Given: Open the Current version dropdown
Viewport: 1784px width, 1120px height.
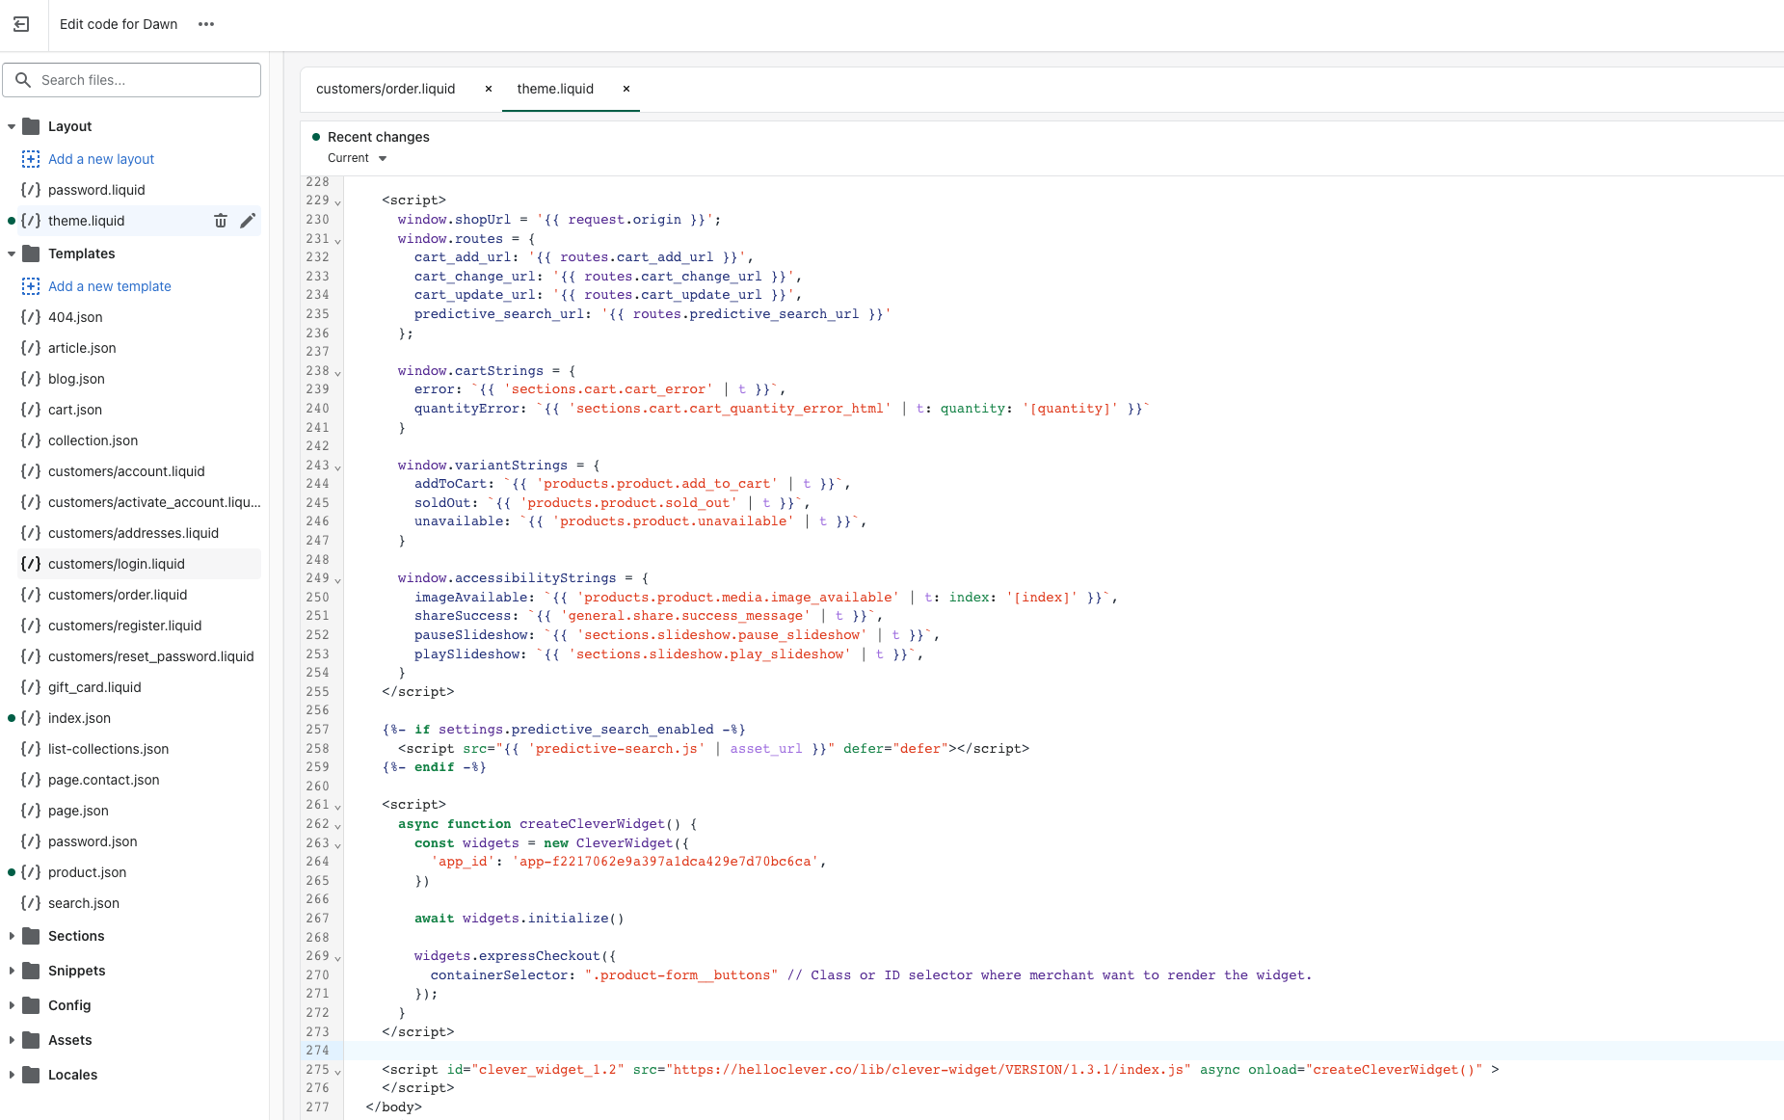Looking at the screenshot, I should pyautogui.click(x=357, y=158).
